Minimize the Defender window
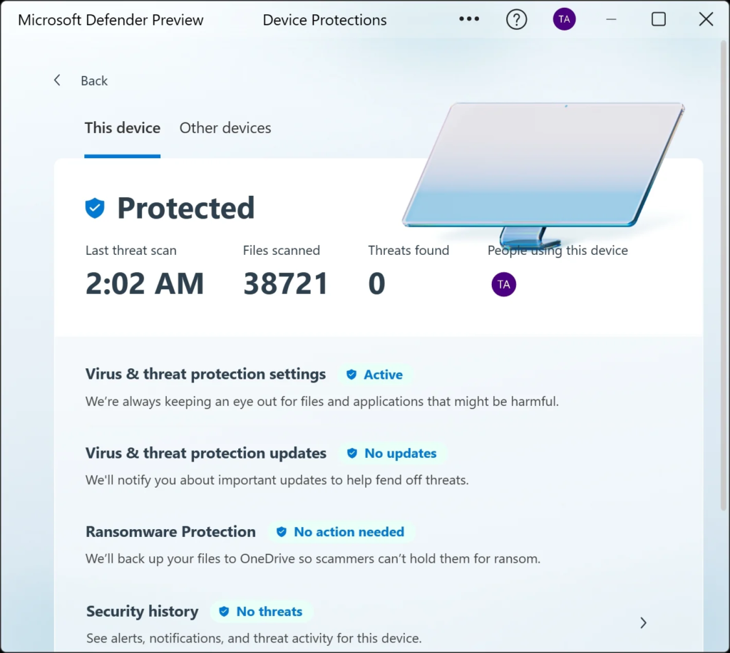The height and width of the screenshot is (653, 730). tap(611, 19)
